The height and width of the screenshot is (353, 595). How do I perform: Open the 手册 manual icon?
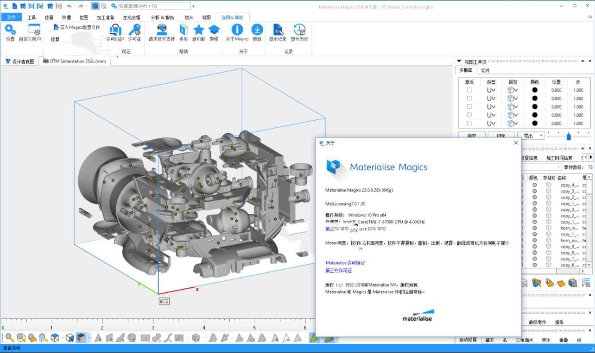pos(184,30)
